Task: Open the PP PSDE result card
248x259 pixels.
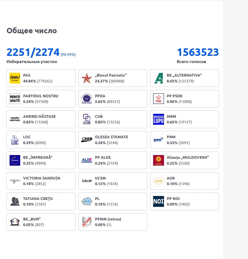Action: point(184,99)
